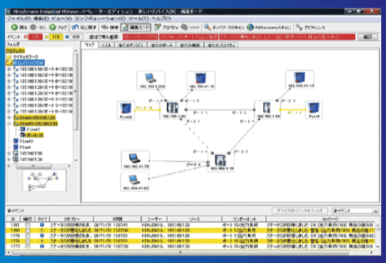386x263 pixels.
Task: Switch to the 全ての接続 tab
Action: 190,45
